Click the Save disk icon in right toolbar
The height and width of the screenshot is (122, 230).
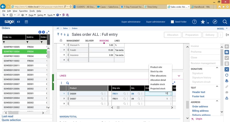[227, 52]
